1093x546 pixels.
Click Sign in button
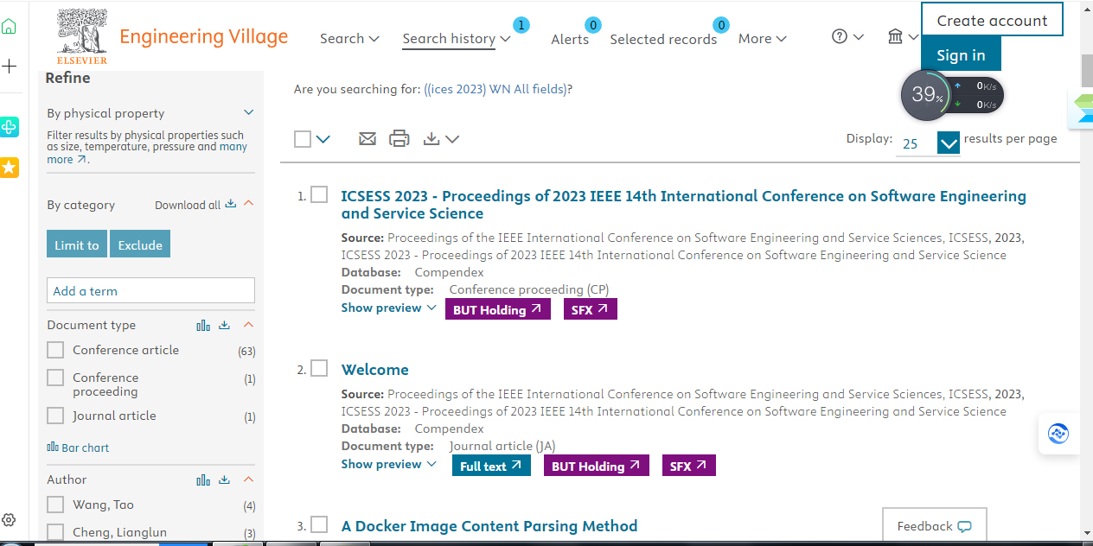961,54
